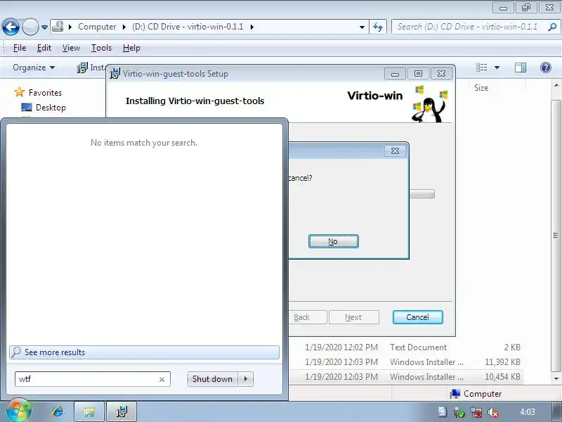Screen dimensions: 562x422
Task: Open recent pages dropdown beside navigation arrows
Action: (44, 27)
